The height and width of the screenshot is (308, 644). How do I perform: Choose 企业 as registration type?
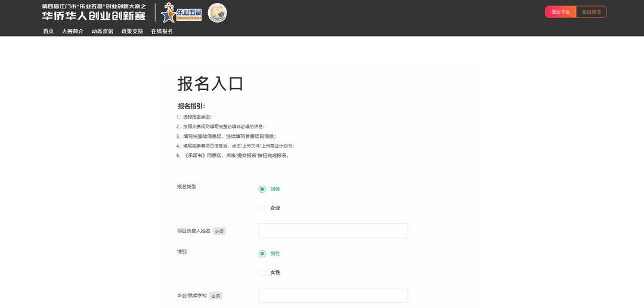[262, 208]
